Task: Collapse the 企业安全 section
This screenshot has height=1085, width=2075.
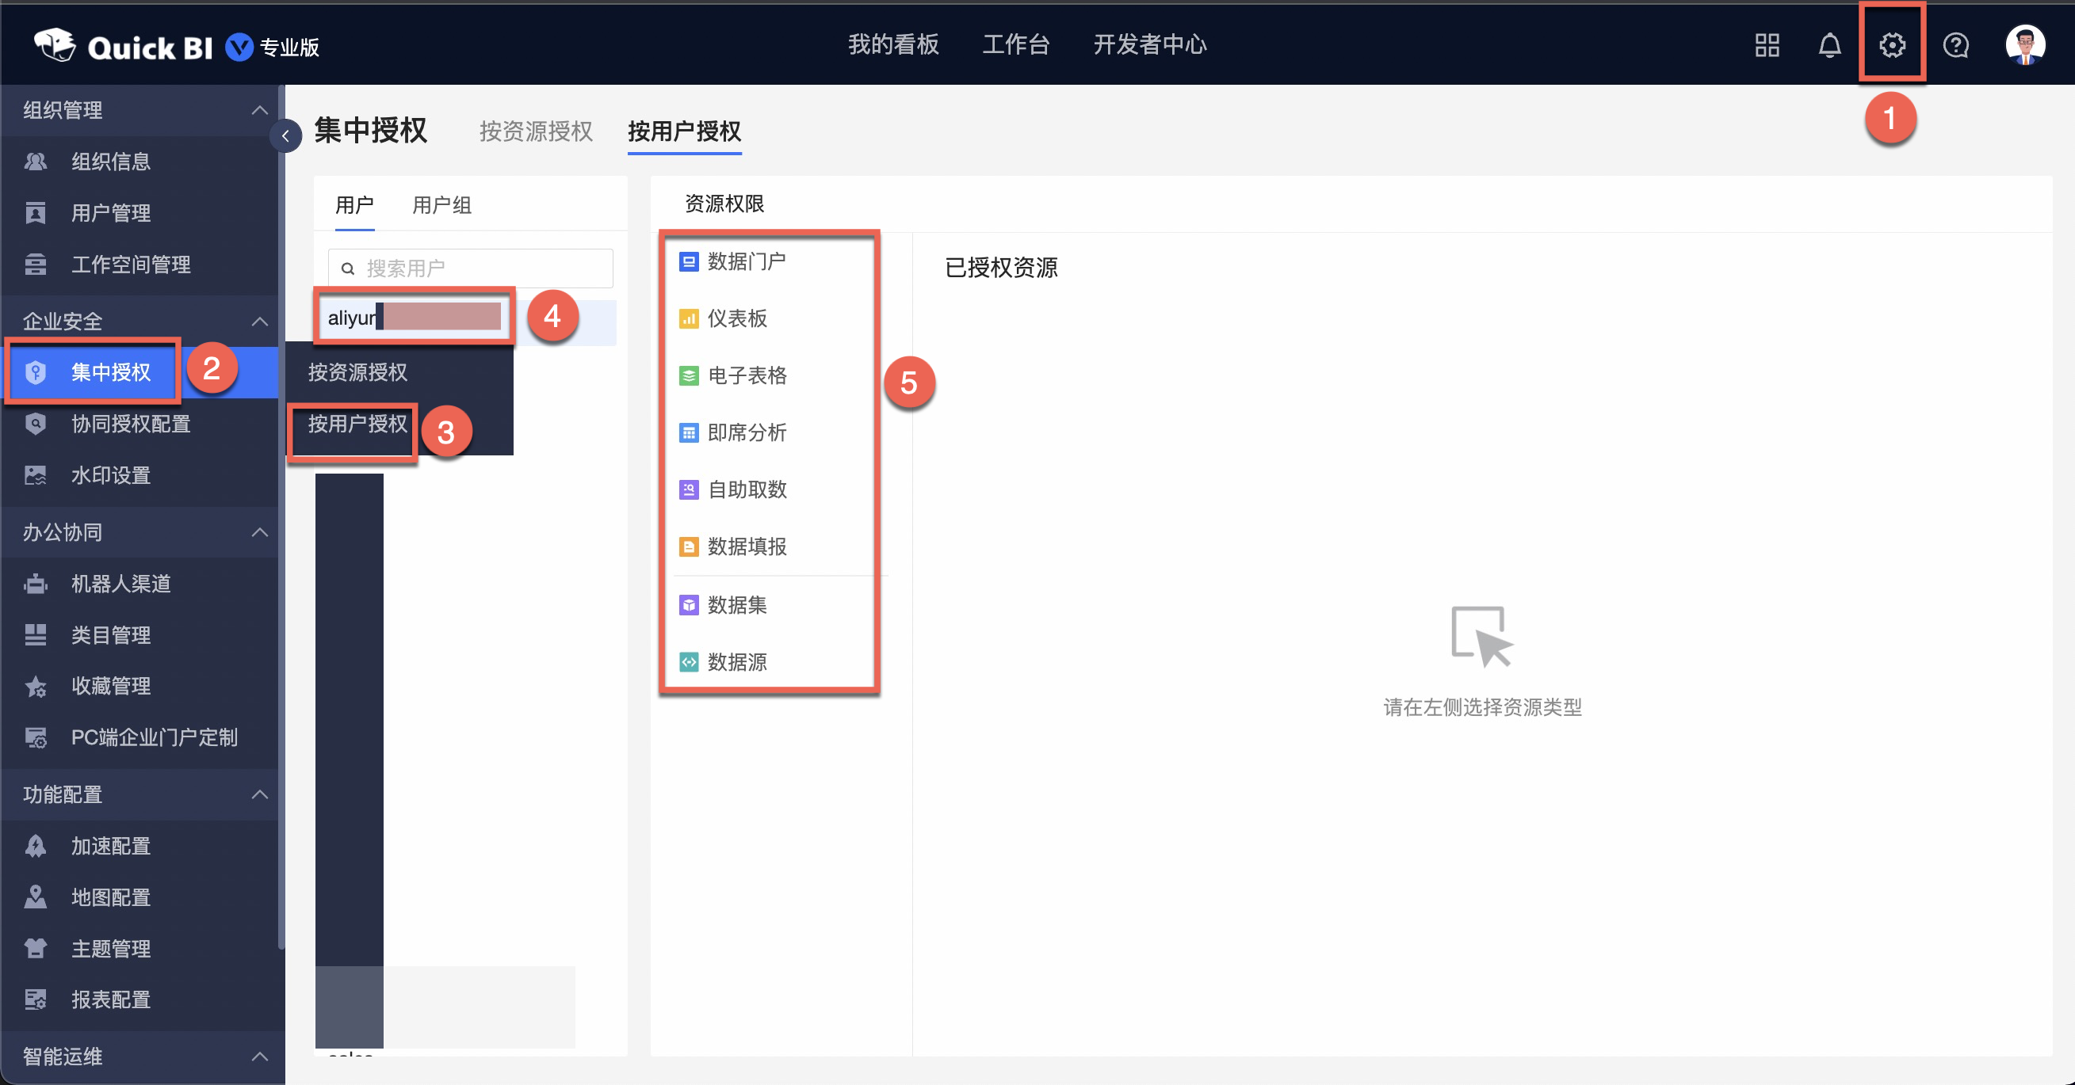Action: point(259,320)
